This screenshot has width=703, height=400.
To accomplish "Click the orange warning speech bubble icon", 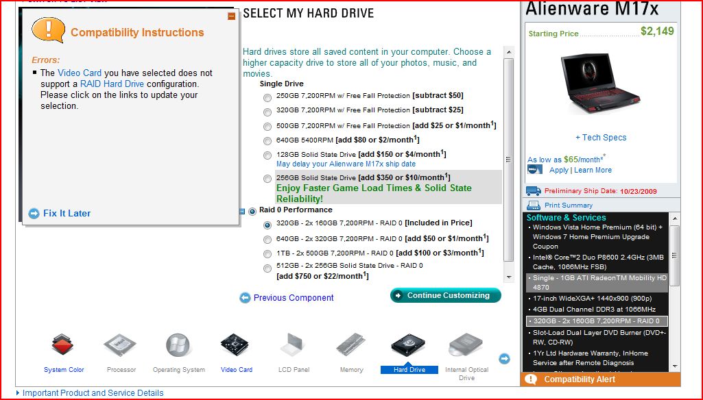I will coord(49,30).
